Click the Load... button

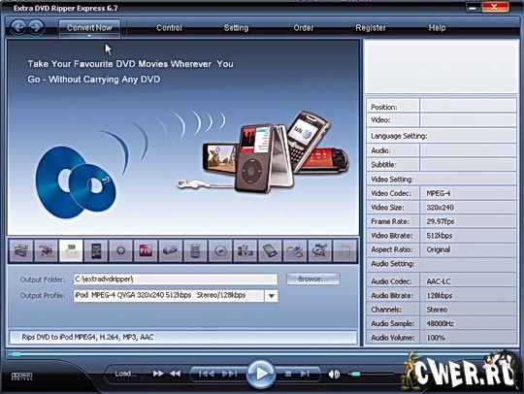(x=125, y=374)
